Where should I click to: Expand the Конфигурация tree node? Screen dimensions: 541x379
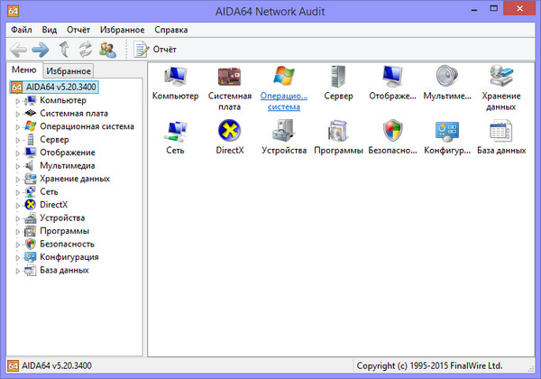click(x=17, y=257)
